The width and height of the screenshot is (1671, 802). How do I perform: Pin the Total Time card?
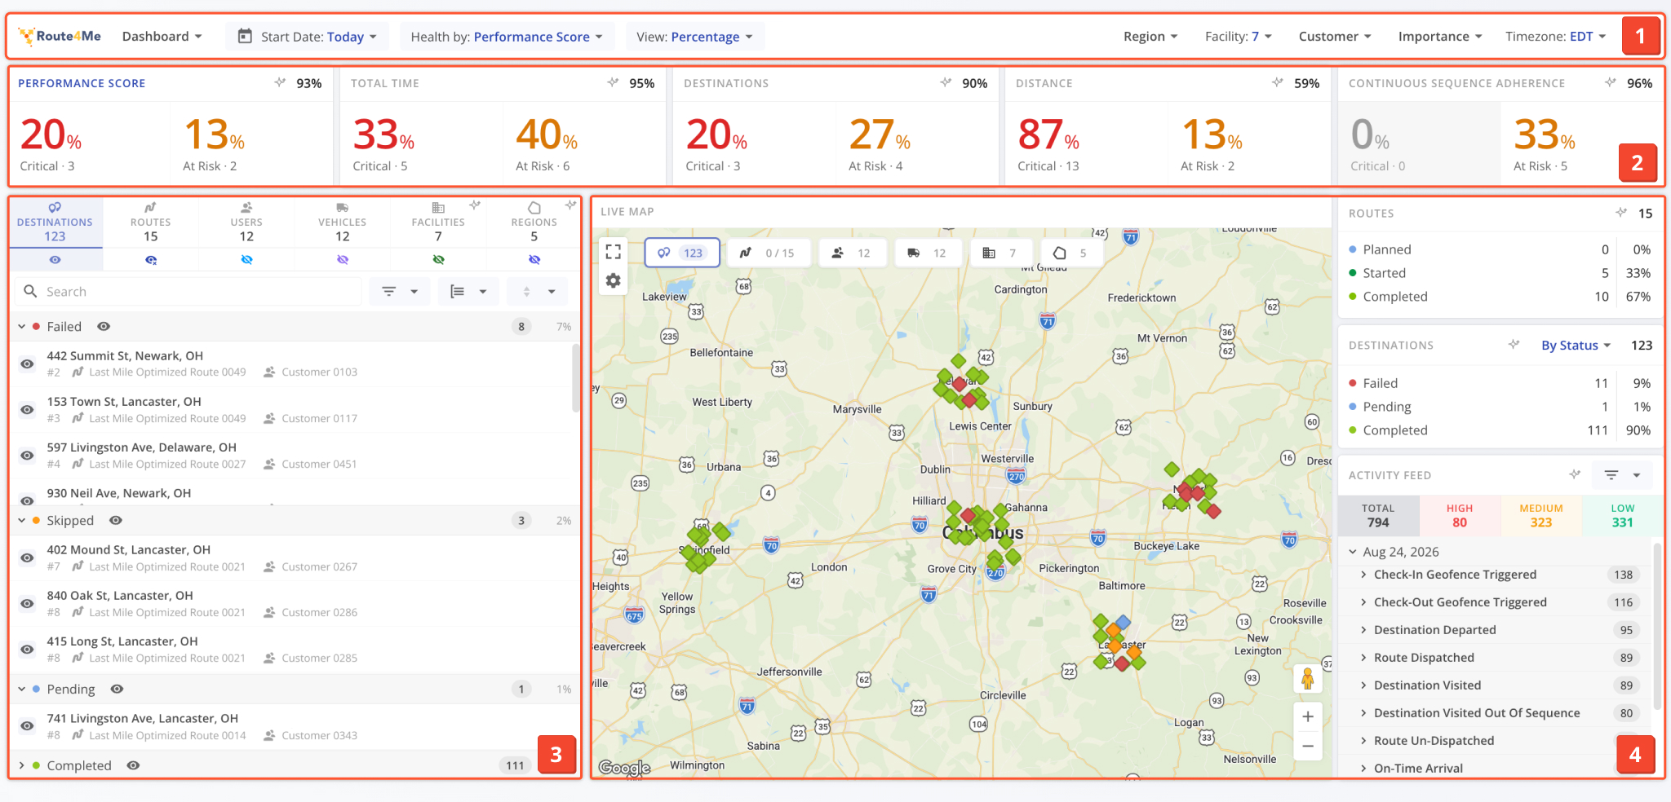(x=613, y=82)
